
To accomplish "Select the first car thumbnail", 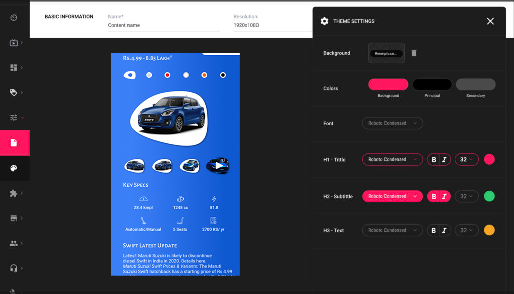I will tap(135, 166).
